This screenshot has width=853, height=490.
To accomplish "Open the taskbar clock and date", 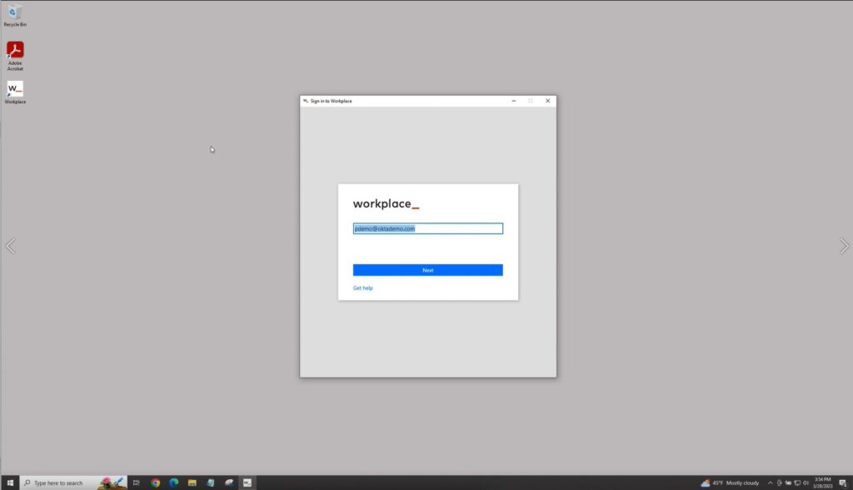I will click(x=823, y=482).
